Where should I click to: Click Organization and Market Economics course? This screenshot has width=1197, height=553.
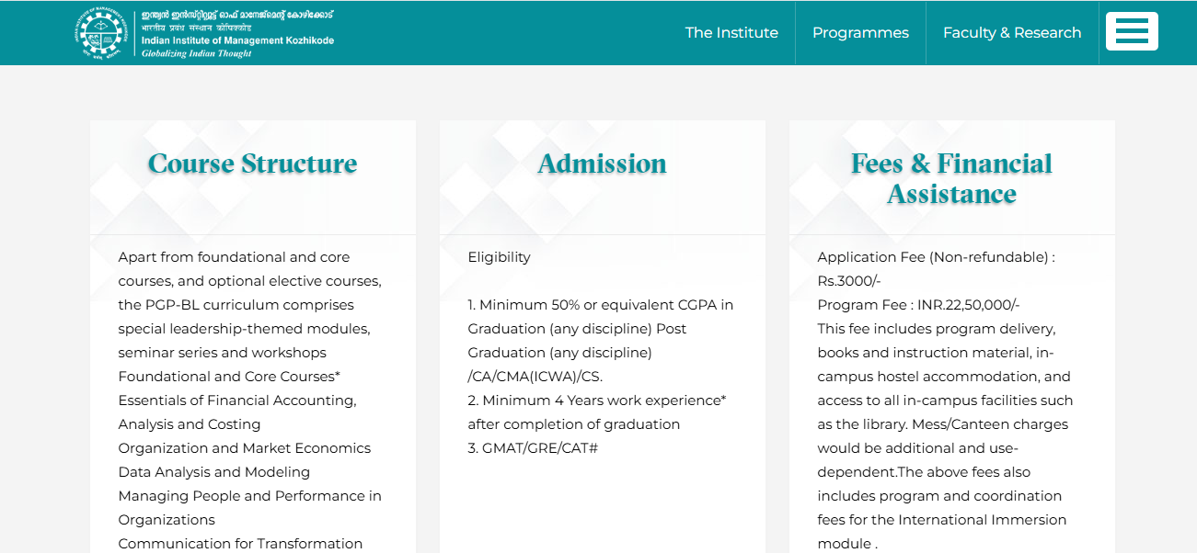tap(244, 448)
